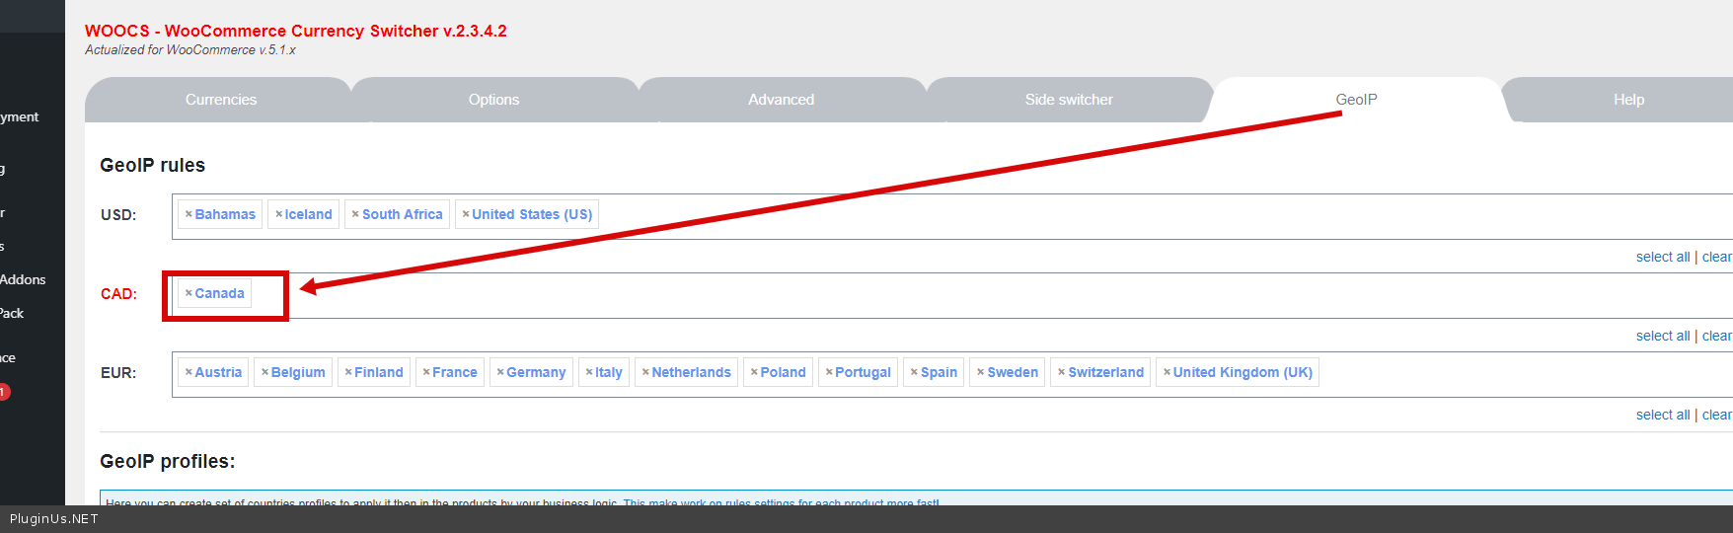Open the Currencies tab
The height and width of the screenshot is (533, 1733).
tap(220, 100)
